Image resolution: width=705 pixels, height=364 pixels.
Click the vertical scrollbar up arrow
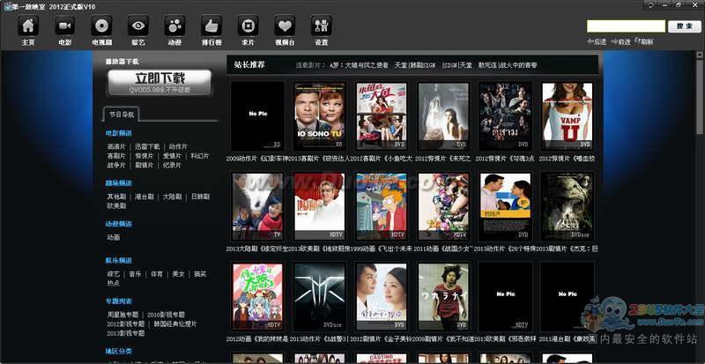click(x=701, y=54)
